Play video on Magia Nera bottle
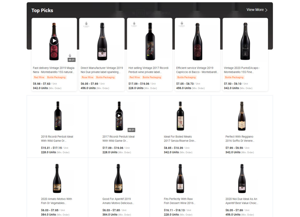The height and width of the screenshot is (217, 300). point(54,41)
